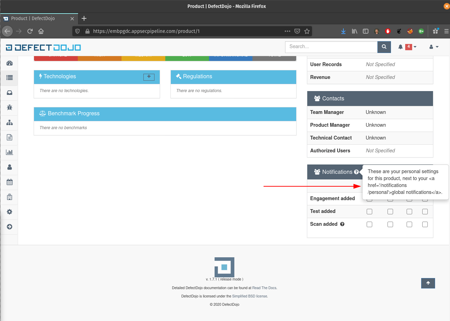Expand the user account dropdown
The image size is (450, 321).
point(433,47)
